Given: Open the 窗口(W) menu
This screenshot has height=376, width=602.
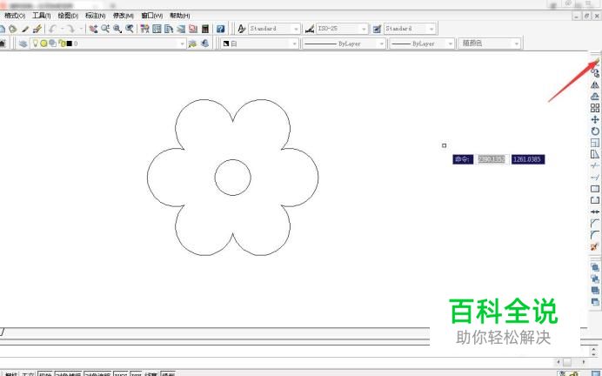Looking at the screenshot, I should [152, 16].
